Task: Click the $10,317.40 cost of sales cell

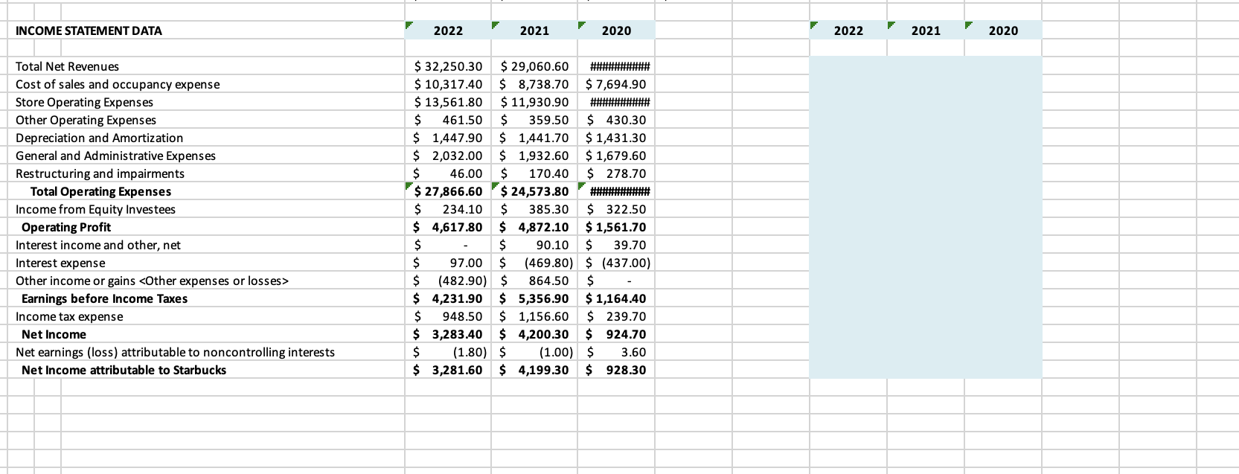Action: pyautogui.click(x=448, y=84)
